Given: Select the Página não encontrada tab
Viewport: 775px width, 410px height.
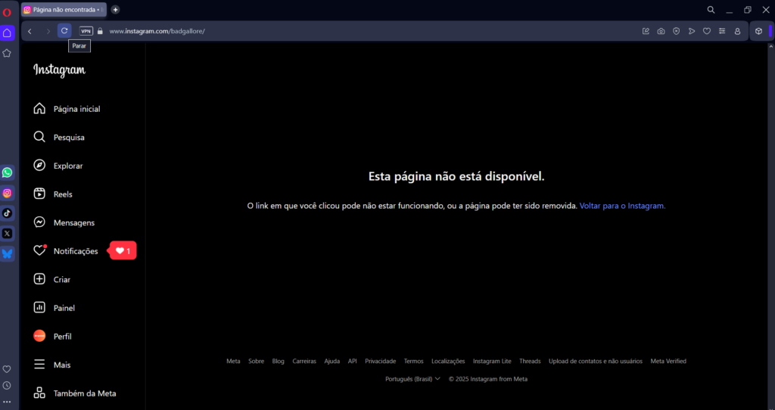Looking at the screenshot, I should click(x=64, y=10).
